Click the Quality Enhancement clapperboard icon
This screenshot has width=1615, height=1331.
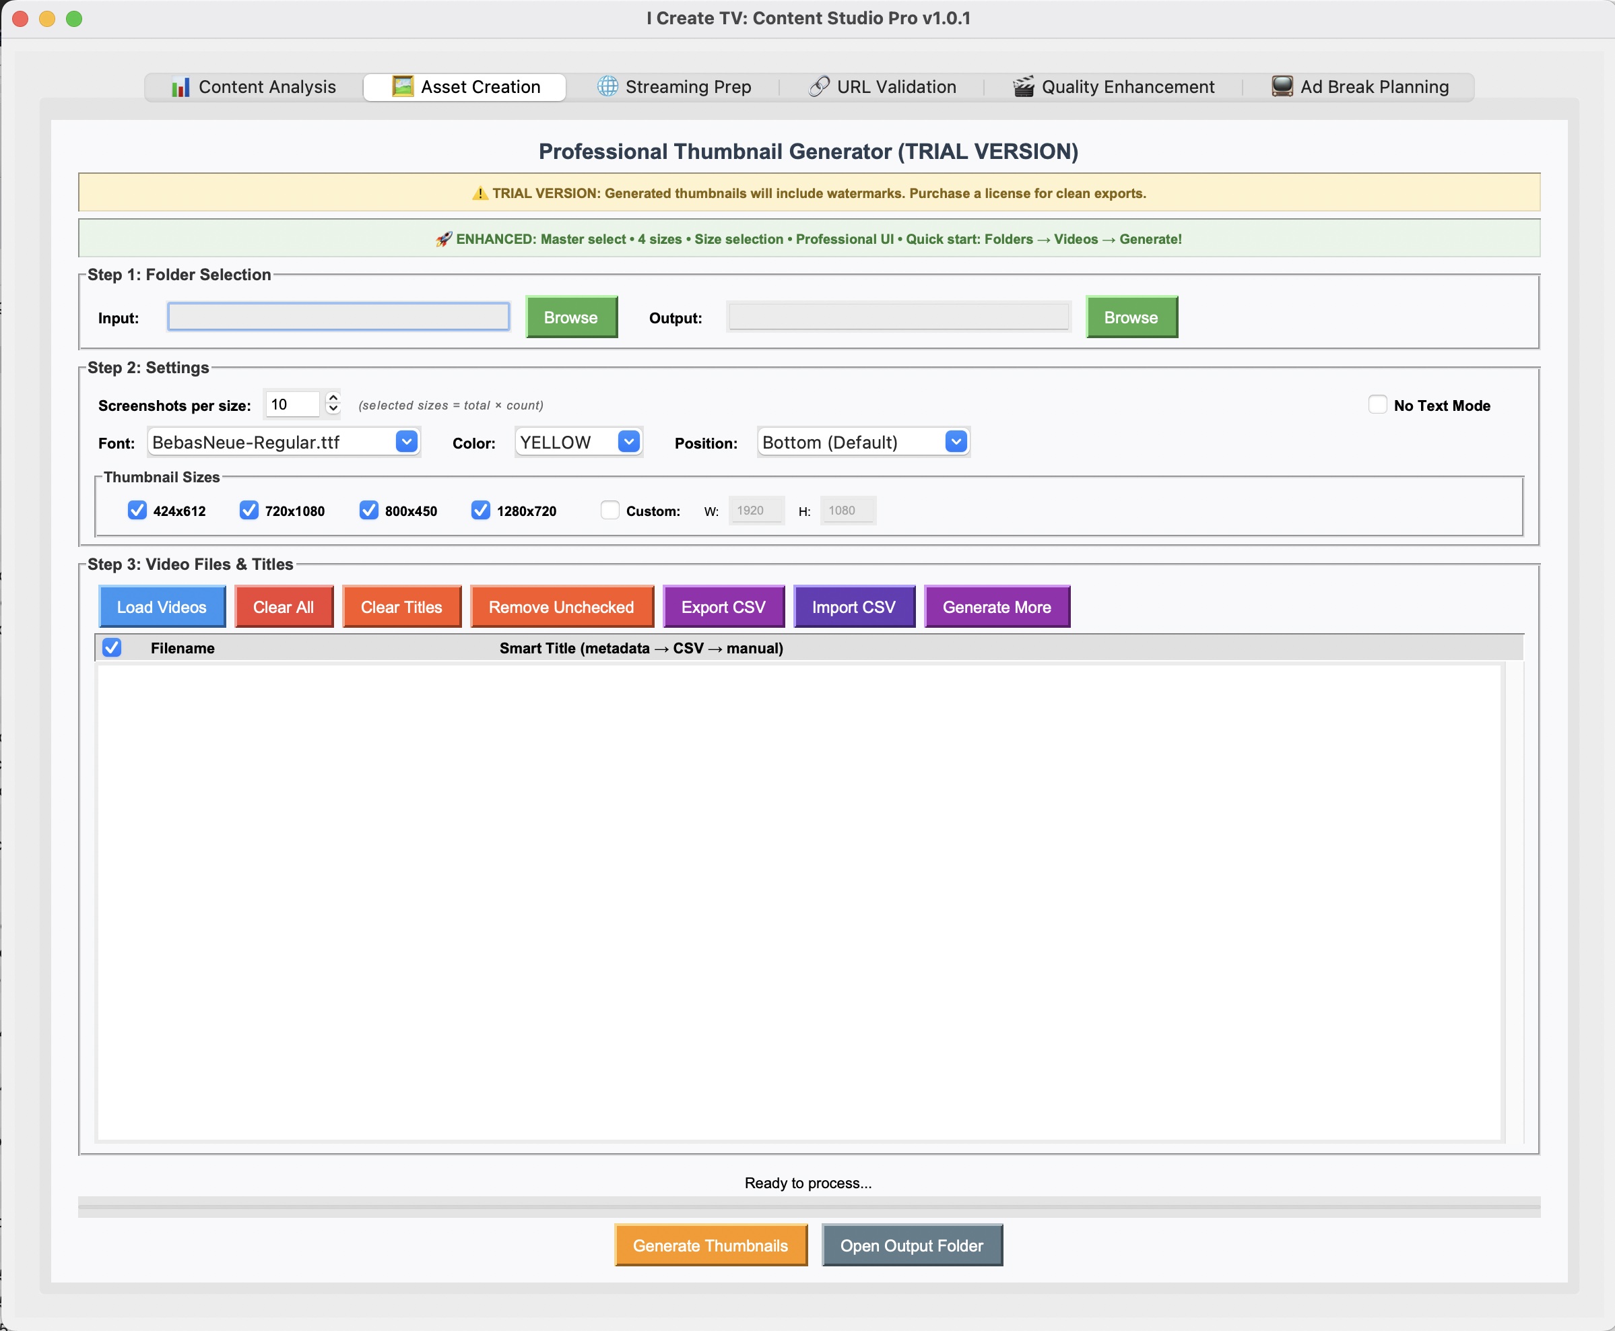(1023, 87)
